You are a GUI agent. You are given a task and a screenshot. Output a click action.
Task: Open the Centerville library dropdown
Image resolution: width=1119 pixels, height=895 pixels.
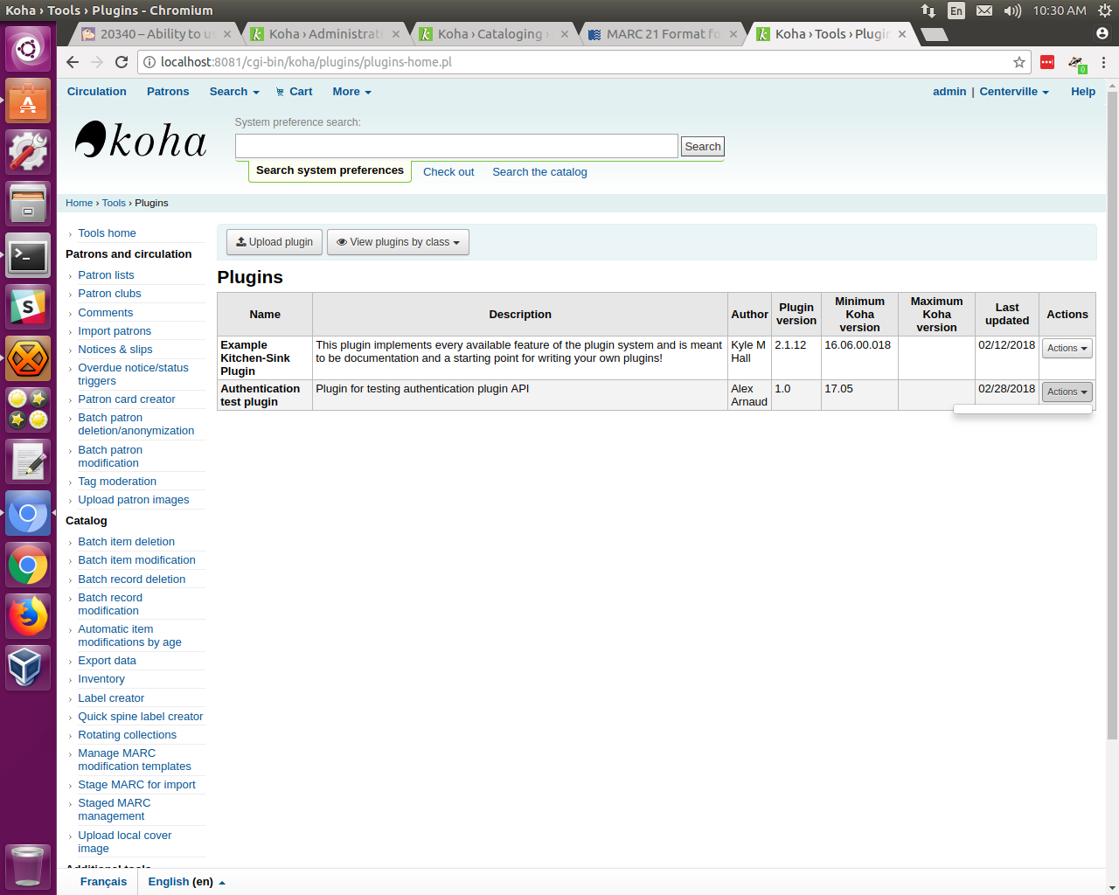coord(1013,92)
